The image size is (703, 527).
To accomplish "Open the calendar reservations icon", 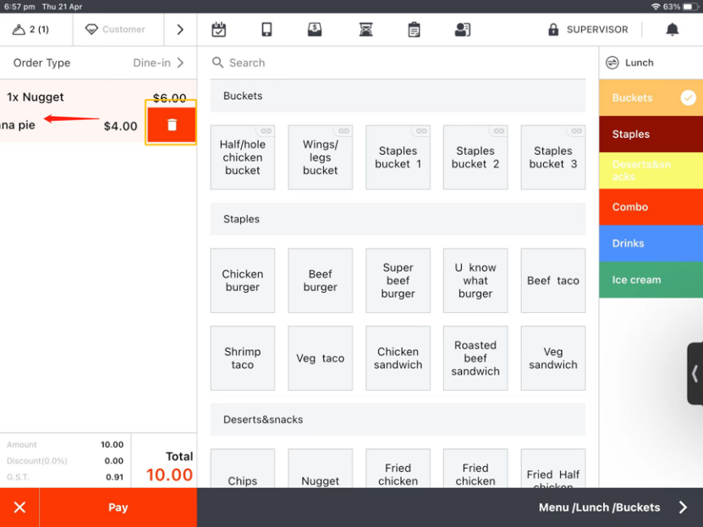I will (219, 30).
